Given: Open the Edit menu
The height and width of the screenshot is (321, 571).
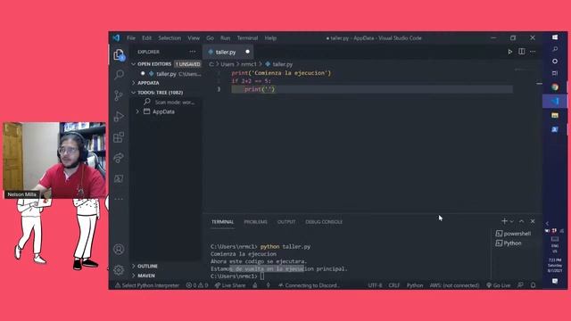Looking at the screenshot, I should click(x=146, y=37).
